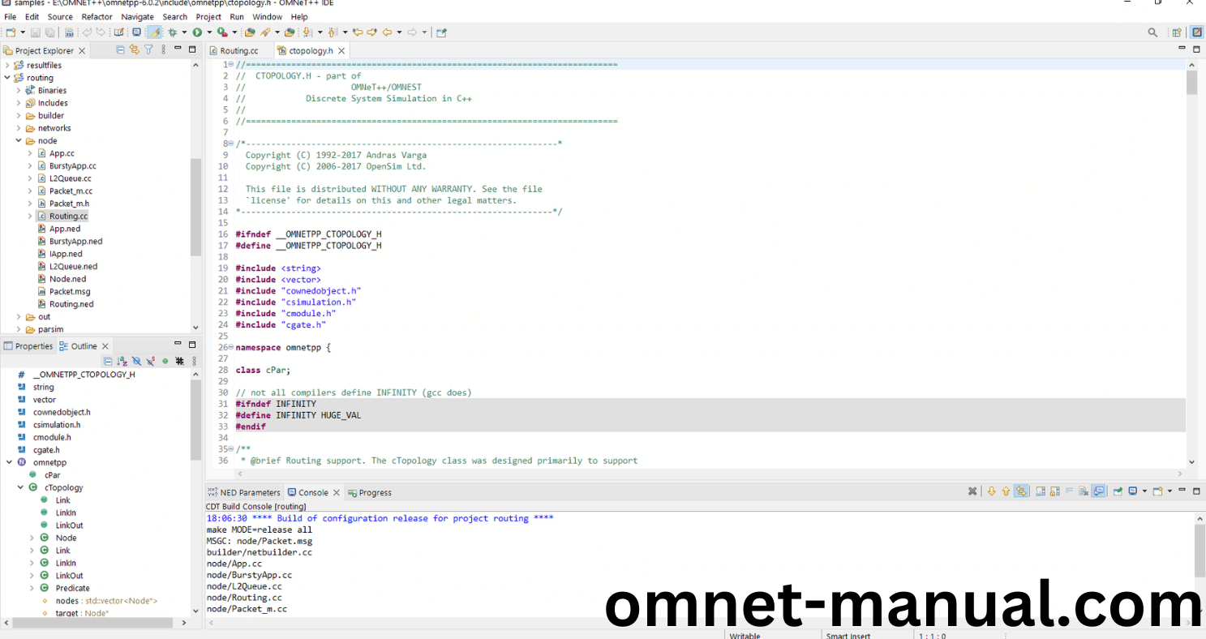Toggle alphabetical sort in Outline panel
Screen dimensions: 1206x639
click(x=122, y=361)
